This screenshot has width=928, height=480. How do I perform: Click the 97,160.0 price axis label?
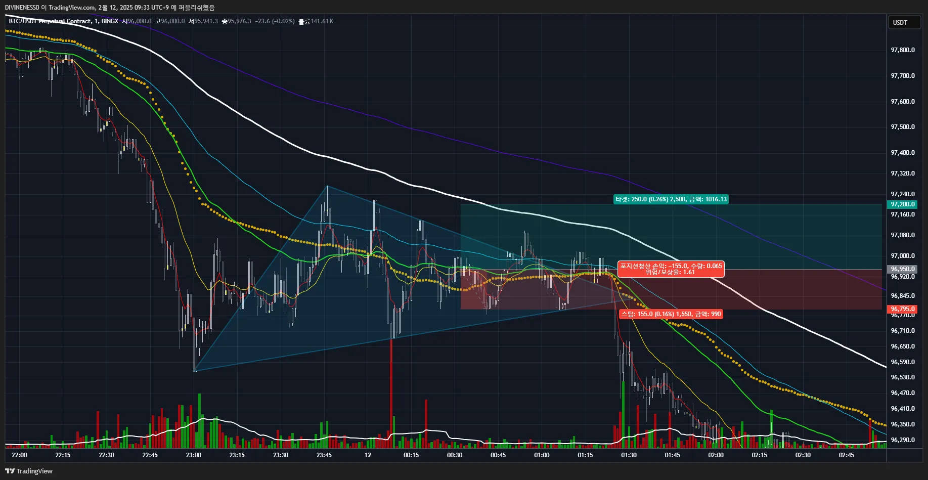coord(903,214)
